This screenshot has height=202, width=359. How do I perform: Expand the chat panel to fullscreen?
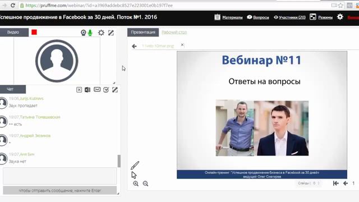pyautogui.click(x=115, y=90)
